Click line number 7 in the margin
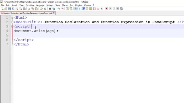 coord(7,44)
